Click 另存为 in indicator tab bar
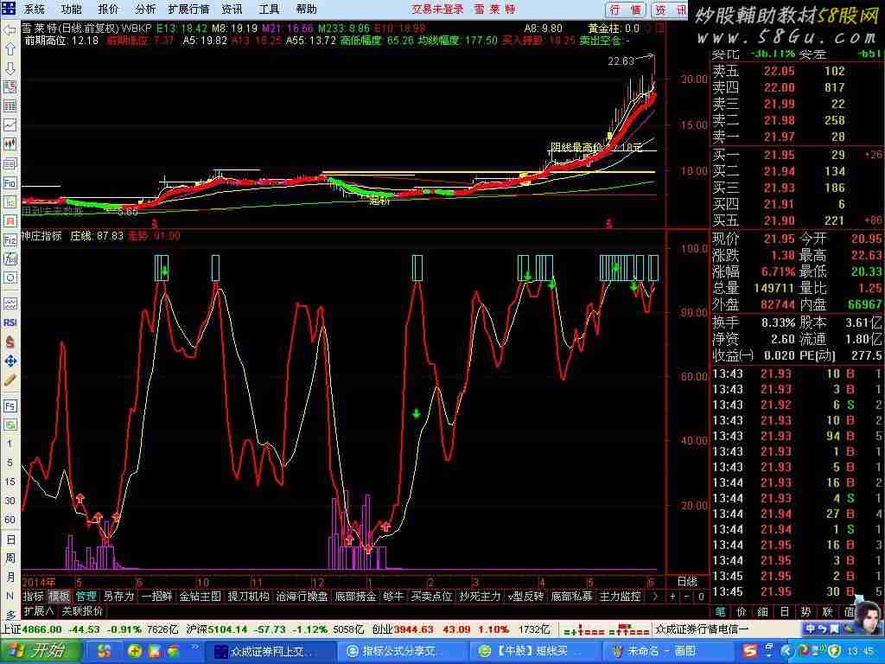Screen dimensions: 885x664 [x=118, y=596]
